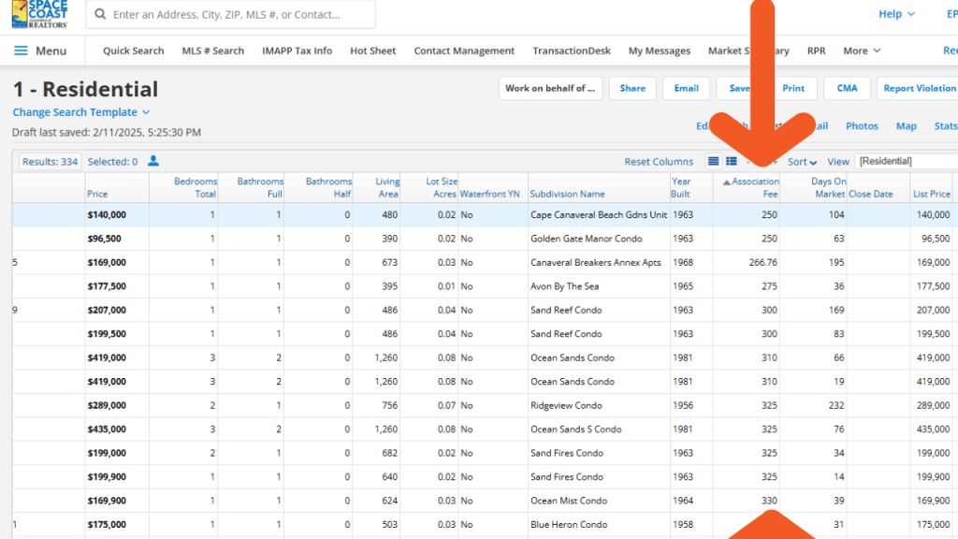Toggle the Association Fee sort direction arrow

click(x=729, y=181)
